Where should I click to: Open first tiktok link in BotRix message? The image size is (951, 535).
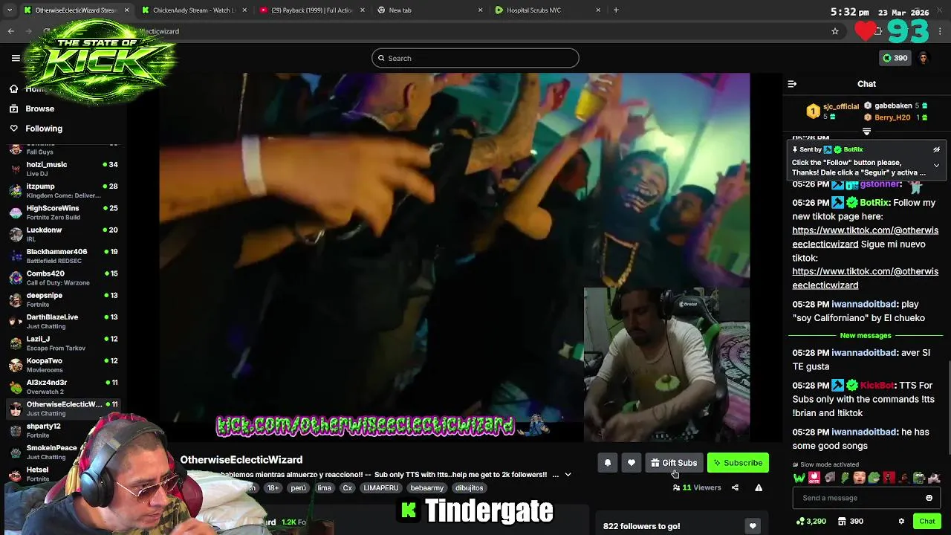[x=865, y=237]
